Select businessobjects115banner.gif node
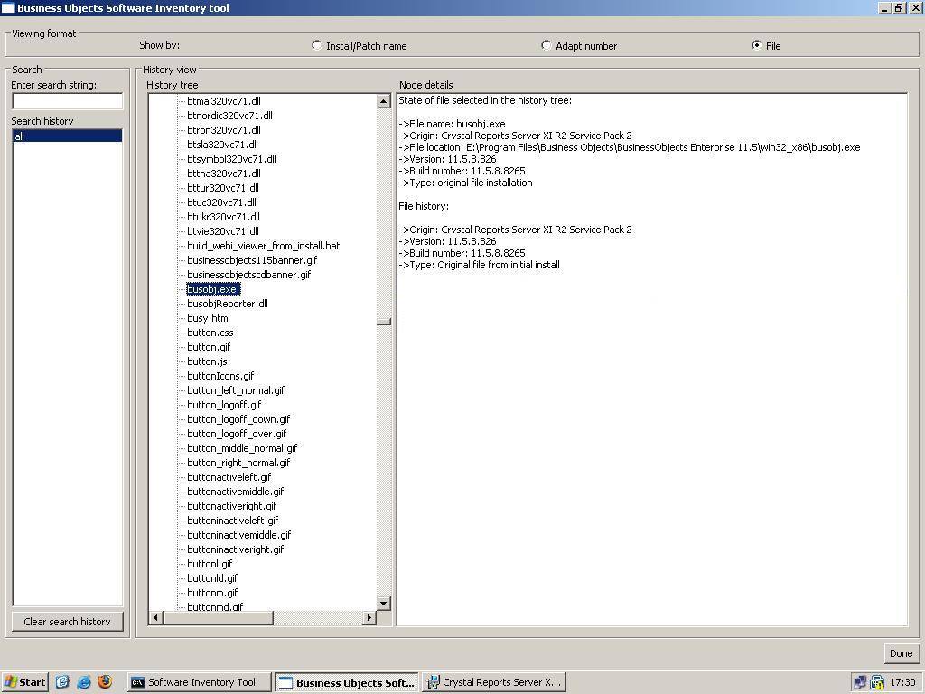 click(252, 260)
